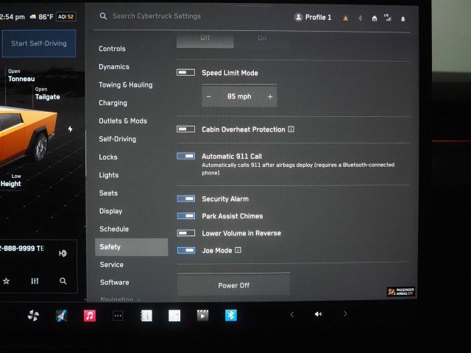
Task: Open Controls settings section
Action: pyautogui.click(x=112, y=49)
